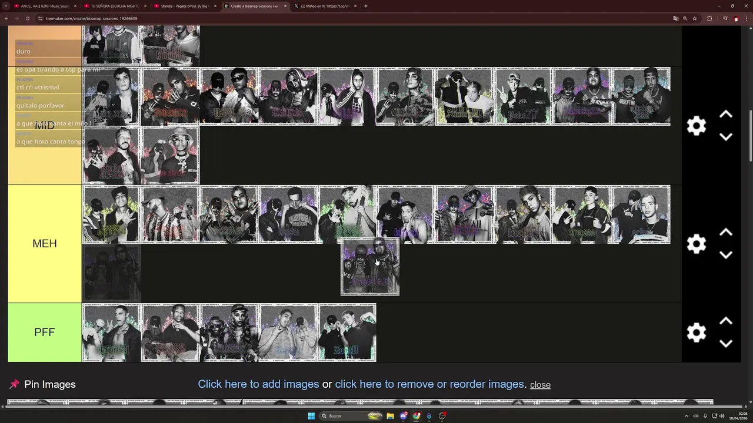Select the Duki 77 image in MID row
This screenshot has width=753, height=423.
click(524, 96)
